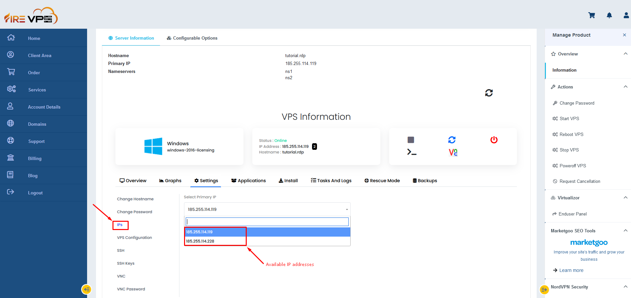This screenshot has height=298, width=631.
Task: Click the refresh icon above VPS Information
Action: (489, 93)
